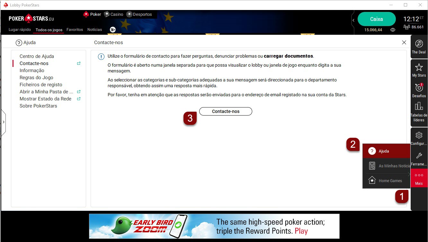
Task: Switch to the Casino product tab
Action: click(114, 14)
